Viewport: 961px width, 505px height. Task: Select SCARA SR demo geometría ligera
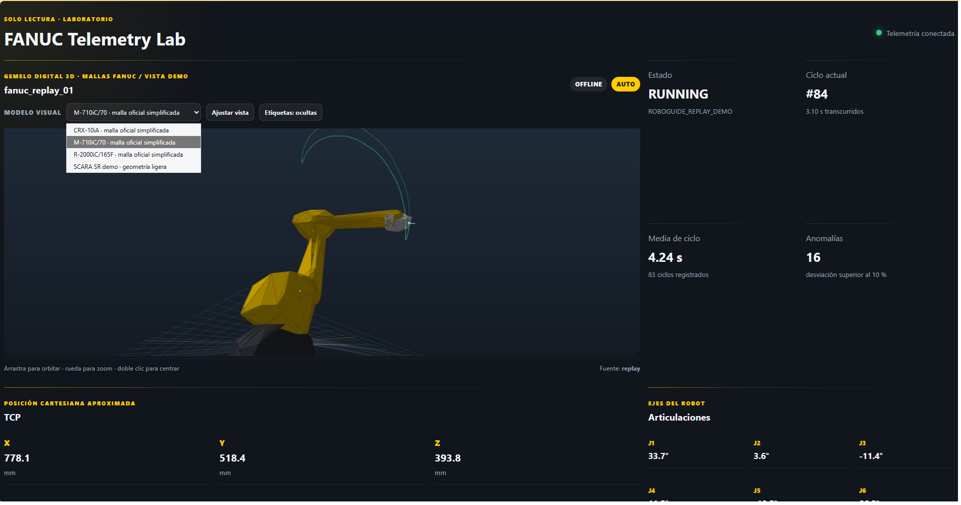[x=133, y=167]
